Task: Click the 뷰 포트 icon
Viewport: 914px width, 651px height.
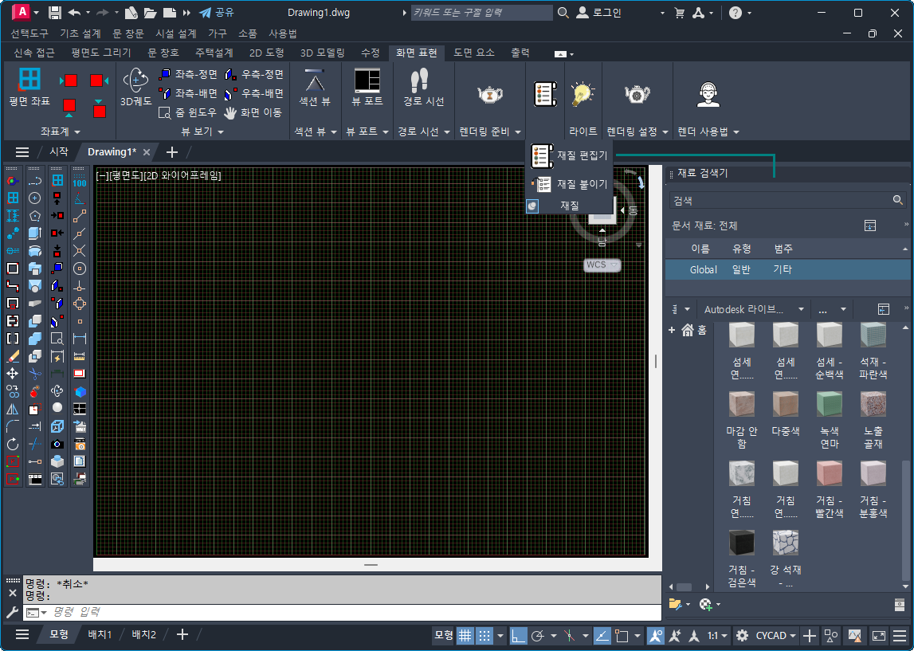Action: tap(367, 80)
